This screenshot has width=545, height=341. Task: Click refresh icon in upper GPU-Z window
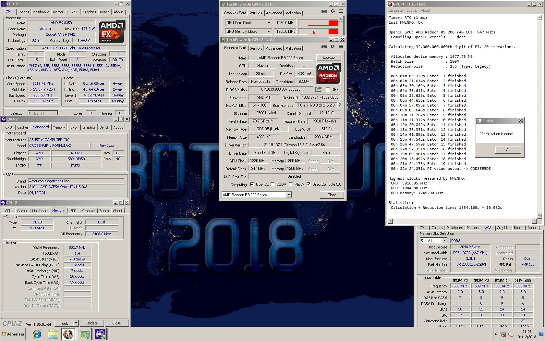pos(333,11)
